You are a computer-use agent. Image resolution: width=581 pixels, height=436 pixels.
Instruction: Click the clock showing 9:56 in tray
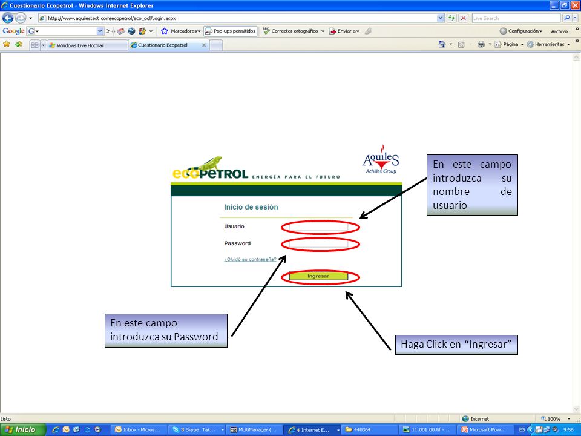point(568,430)
